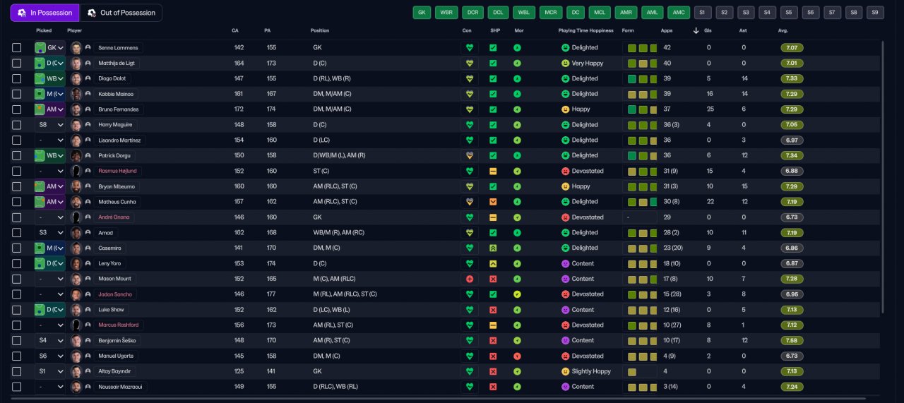Image resolution: width=904 pixels, height=403 pixels.
Task: Click Bryan Mbeumo's AM pitch position icon
Action: click(40, 186)
